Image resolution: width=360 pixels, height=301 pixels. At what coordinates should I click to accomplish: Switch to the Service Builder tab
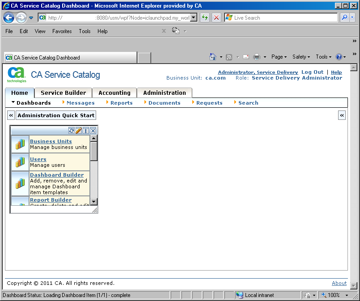63,93
